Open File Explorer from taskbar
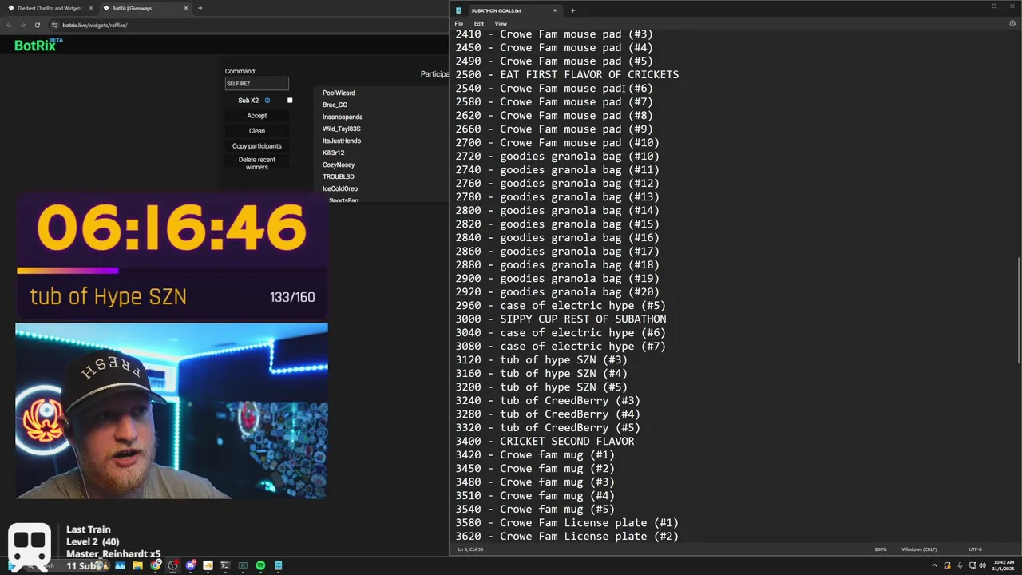Screen dimensions: 1022x575 (137, 565)
